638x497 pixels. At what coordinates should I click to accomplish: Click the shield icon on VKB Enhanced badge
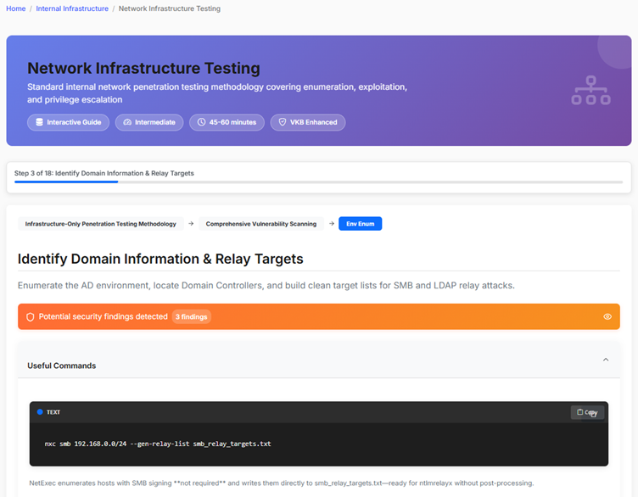tap(283, 122)
